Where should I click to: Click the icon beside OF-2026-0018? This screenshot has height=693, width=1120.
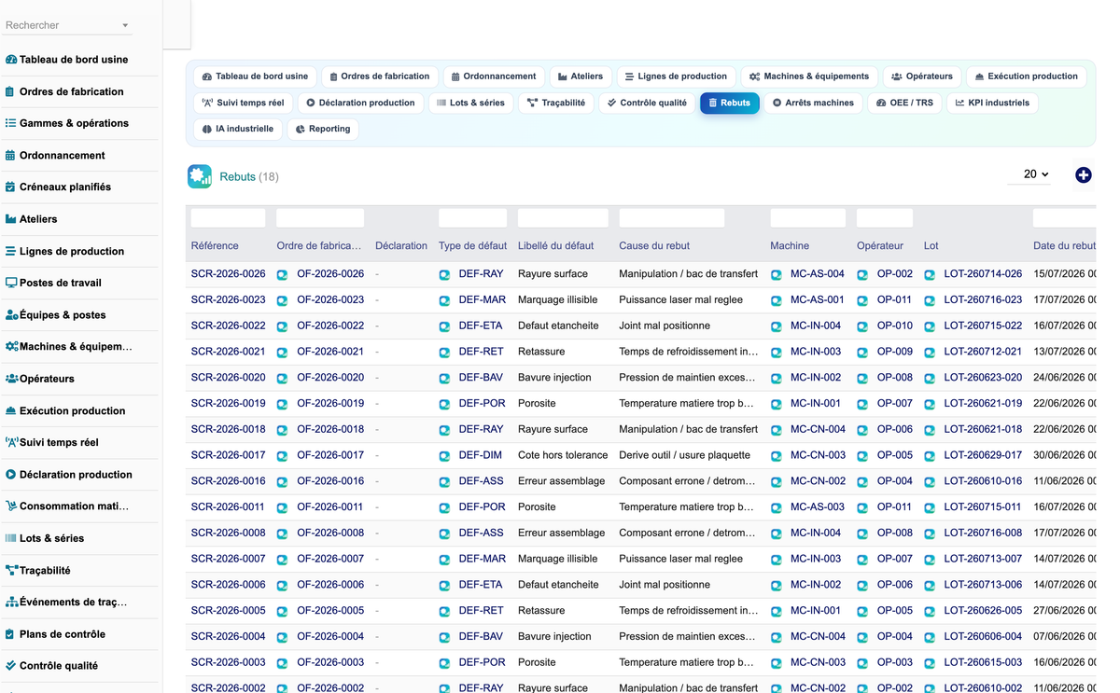pos(282,430)
